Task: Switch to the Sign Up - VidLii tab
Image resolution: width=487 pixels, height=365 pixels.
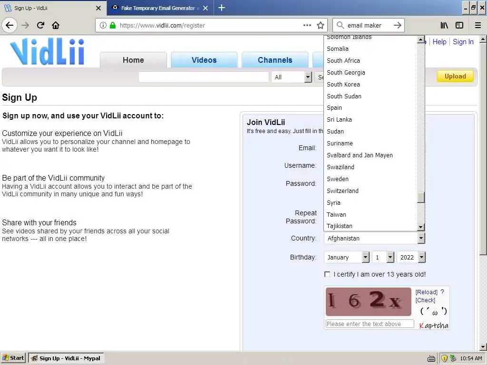Action: click(53, 8)
